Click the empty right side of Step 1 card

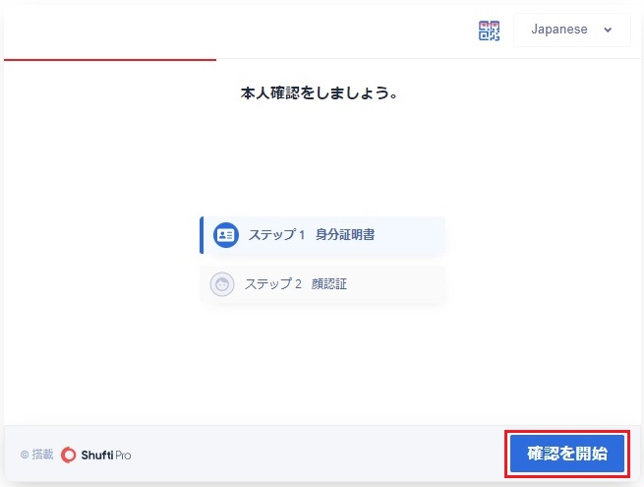[413, 235]
